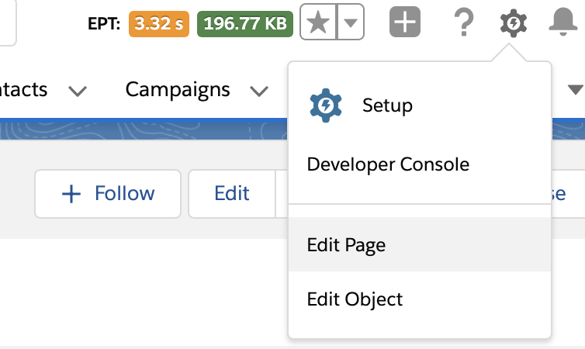The width and height of the screenshot is (585, 349).
Task: Select Setup from the gear menu
Action: [387, 105]
